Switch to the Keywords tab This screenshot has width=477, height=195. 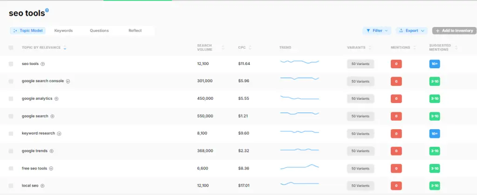click(63, 31)
